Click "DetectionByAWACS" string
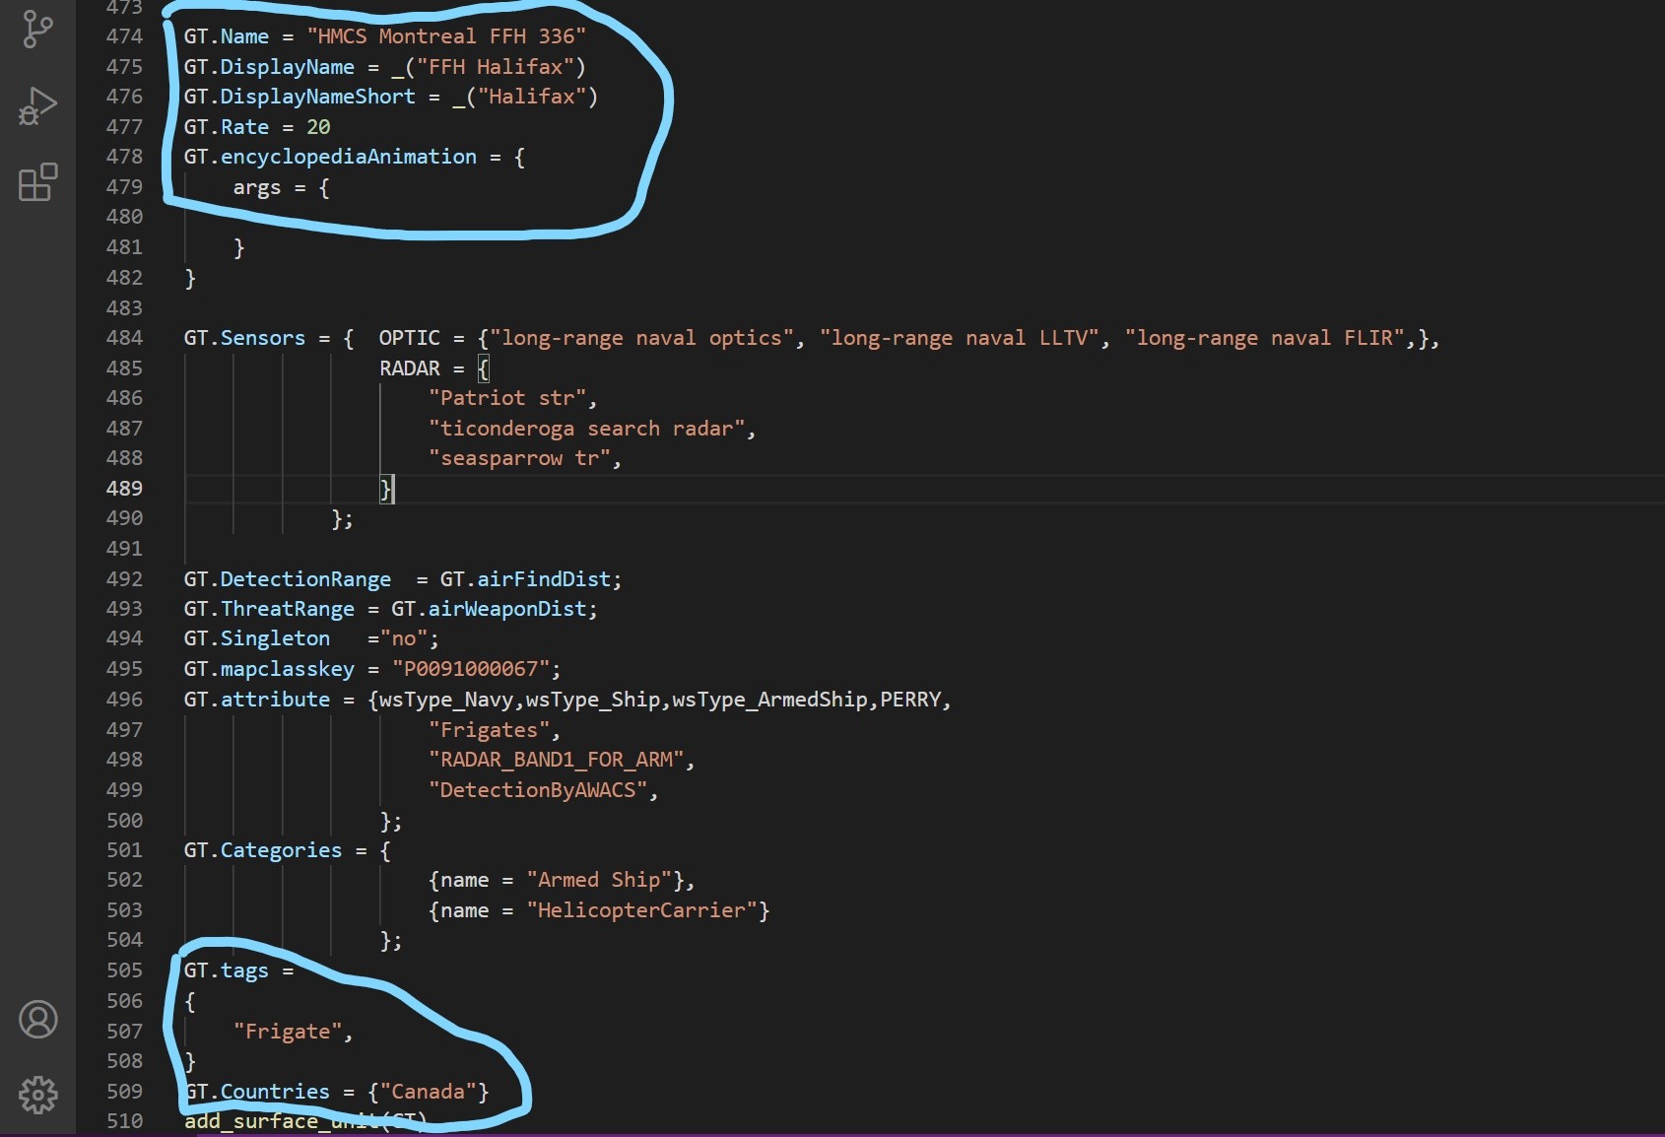The width and height of the screenshot is (1665, 1137). click(x=538, y=790)
